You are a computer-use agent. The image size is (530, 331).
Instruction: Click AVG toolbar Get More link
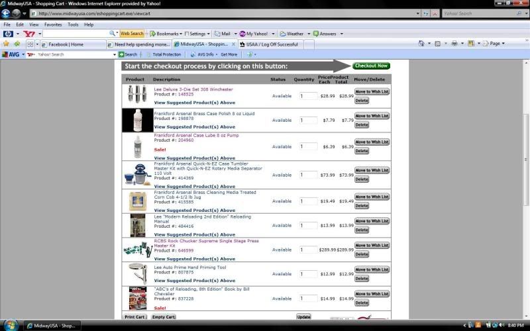[x=229, y=54]
